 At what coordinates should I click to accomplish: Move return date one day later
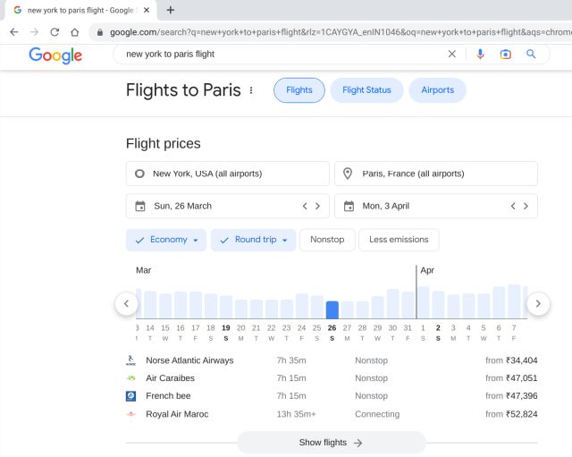tap(526, 207)
